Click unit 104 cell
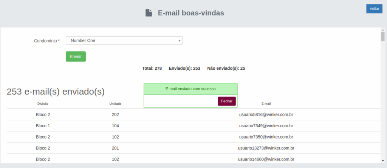Viewport: 387px width, 168px height. [x=115, y=126]
